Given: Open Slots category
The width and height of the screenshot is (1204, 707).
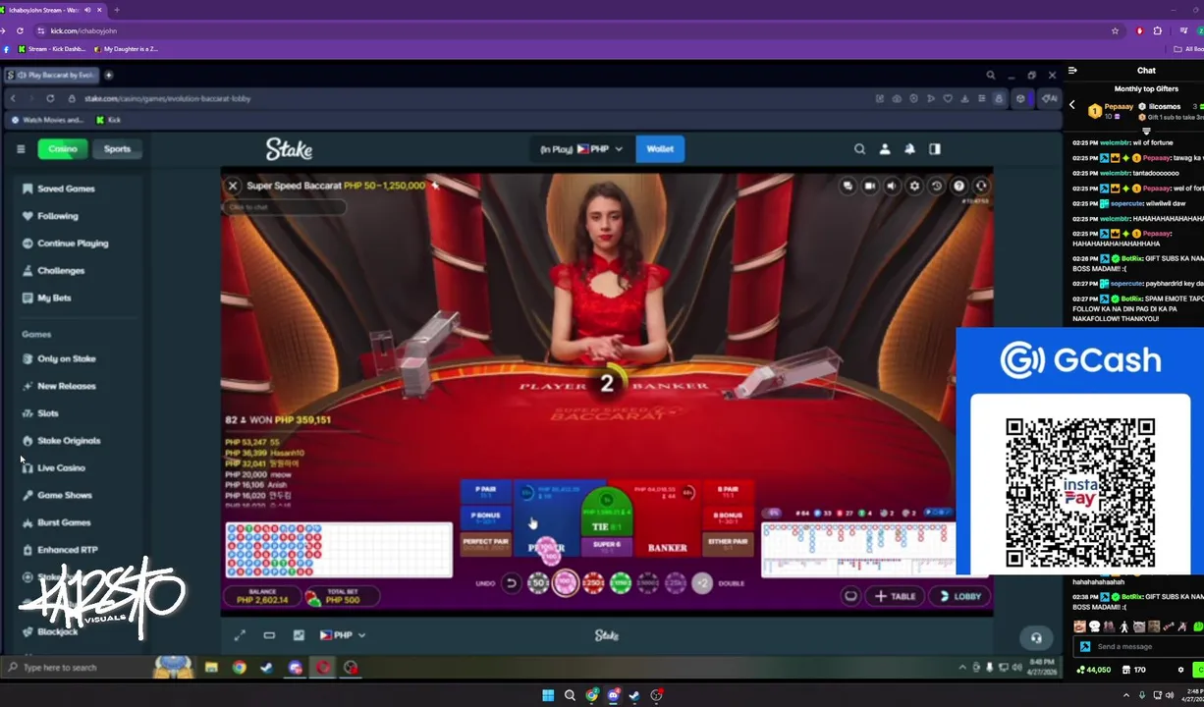Looking at the screenshot, I should click(48, 413).
